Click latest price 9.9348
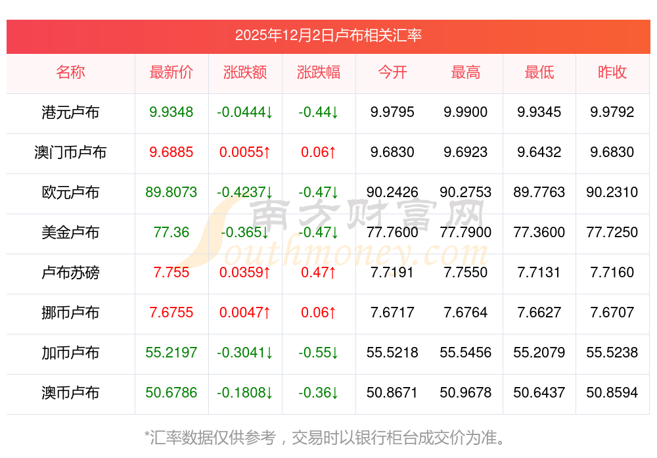The width and height of the screenshot is (657, 458). tap(171, 112)
